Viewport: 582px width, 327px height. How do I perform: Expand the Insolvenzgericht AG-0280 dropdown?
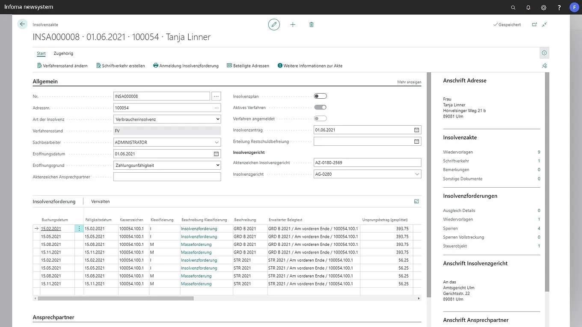pos(417,174)
